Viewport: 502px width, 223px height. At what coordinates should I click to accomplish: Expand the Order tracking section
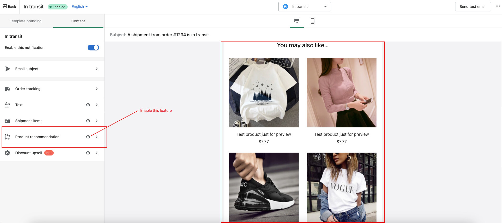[x=97, y=89]
